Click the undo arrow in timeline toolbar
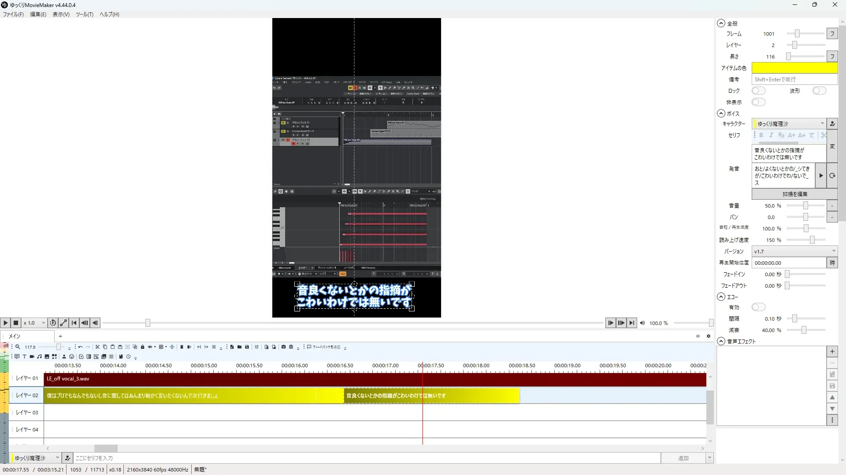The width and height of the screenshot is (846, 475). pyautogui.click(x=80, y=347)
